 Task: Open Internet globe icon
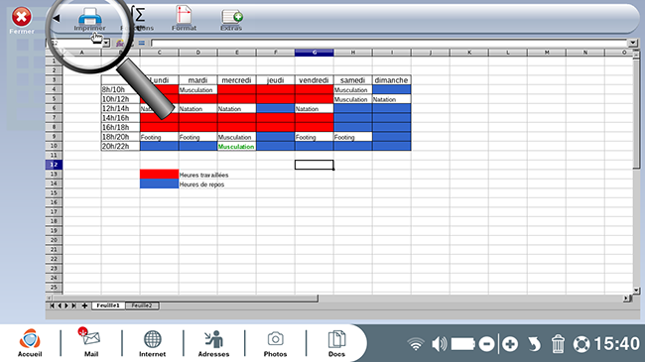pos(152,339)
